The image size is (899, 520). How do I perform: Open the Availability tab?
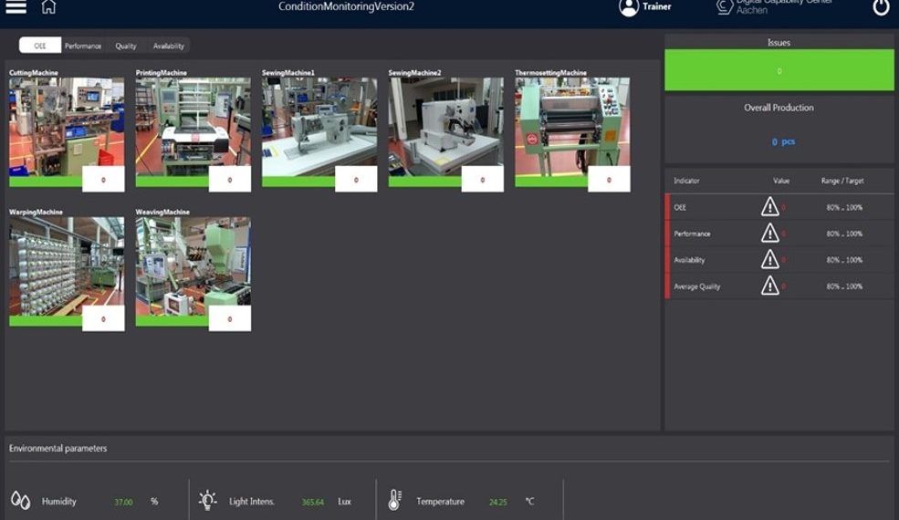[x=169, y=46]
